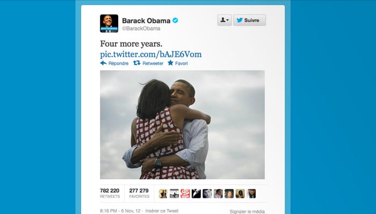Open Barack Obama's profile avatar
This screenshot has width=376, height=214.
[x=109, y=24]
